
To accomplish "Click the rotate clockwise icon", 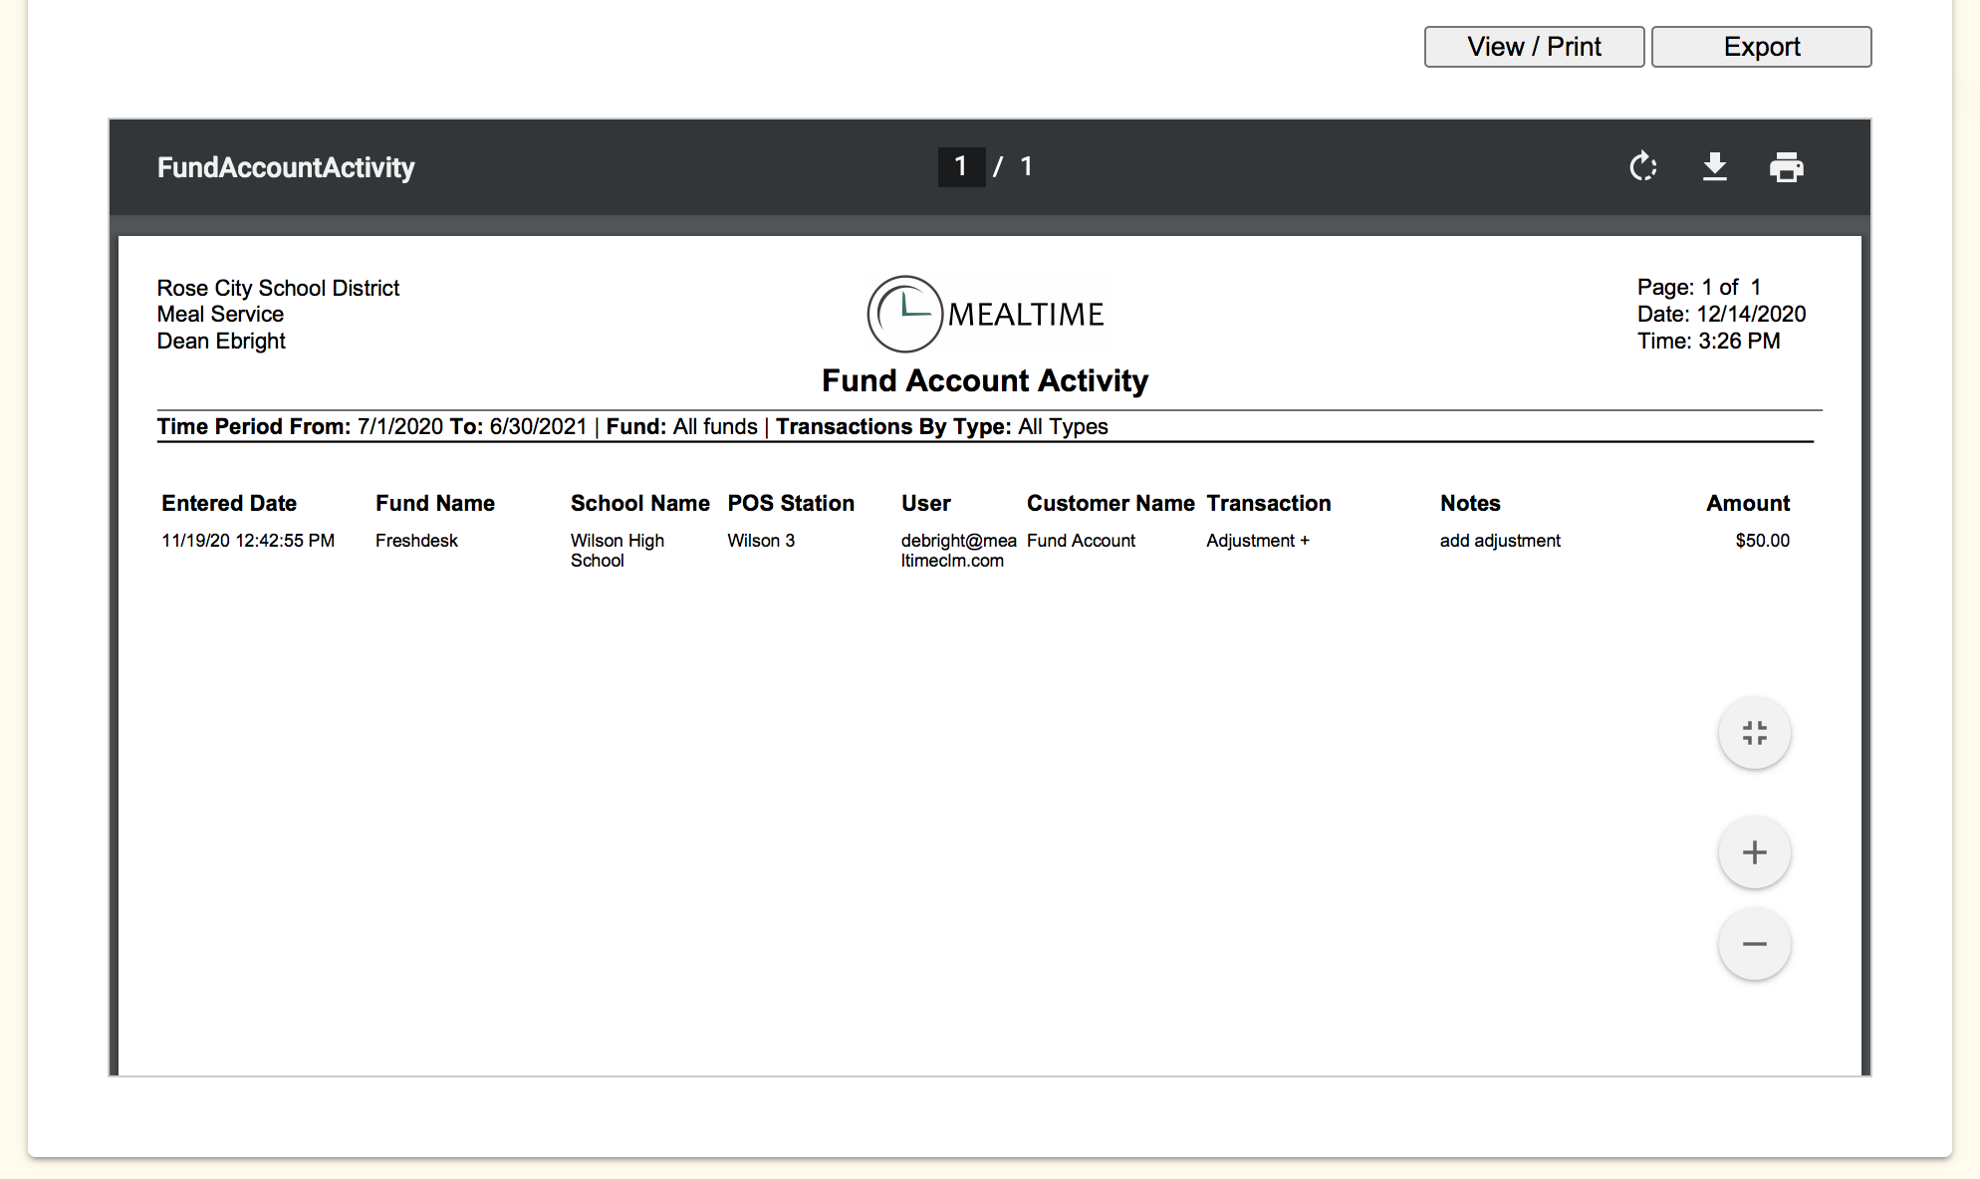I will pyautogui.click(x=1643, y=166).
